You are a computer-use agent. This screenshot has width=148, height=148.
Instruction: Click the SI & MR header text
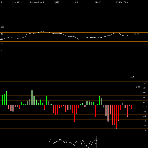(x=16, y=2)
